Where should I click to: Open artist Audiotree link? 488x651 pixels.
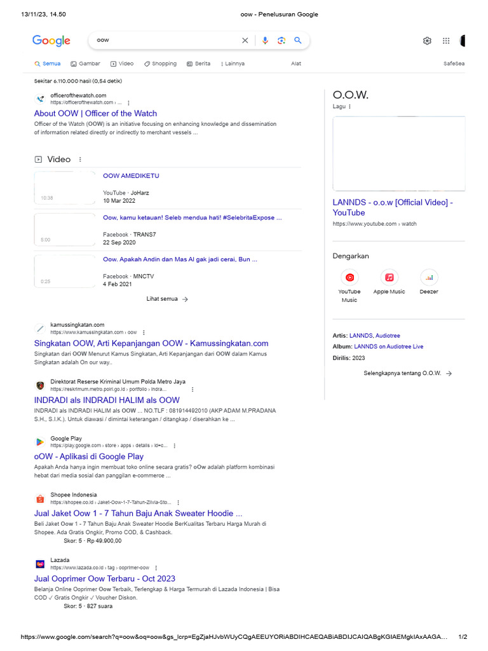388,336
